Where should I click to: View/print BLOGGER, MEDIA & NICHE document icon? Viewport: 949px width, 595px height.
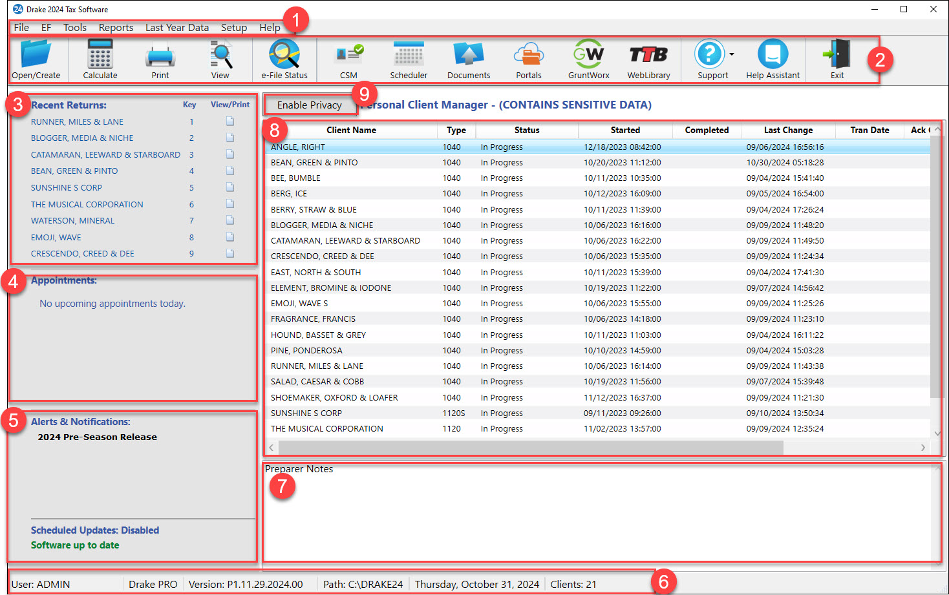click(230, 138)
